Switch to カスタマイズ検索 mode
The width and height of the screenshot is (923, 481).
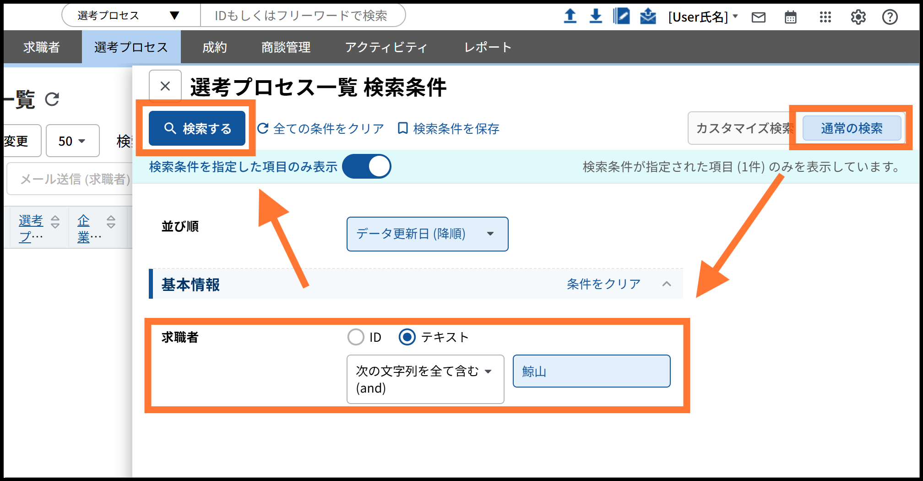click(745, 128)
